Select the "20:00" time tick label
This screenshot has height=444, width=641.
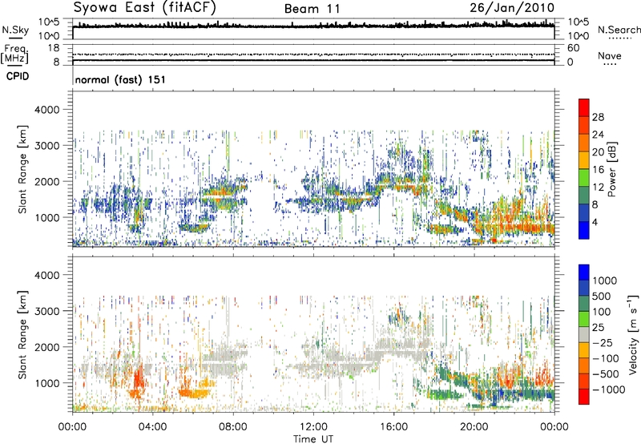(474, 427)
